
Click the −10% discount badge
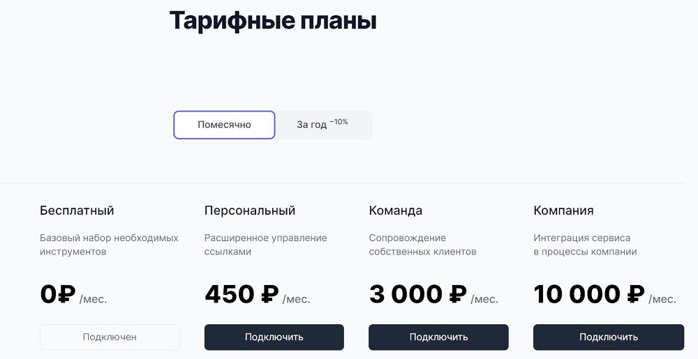tap(339, 122)
